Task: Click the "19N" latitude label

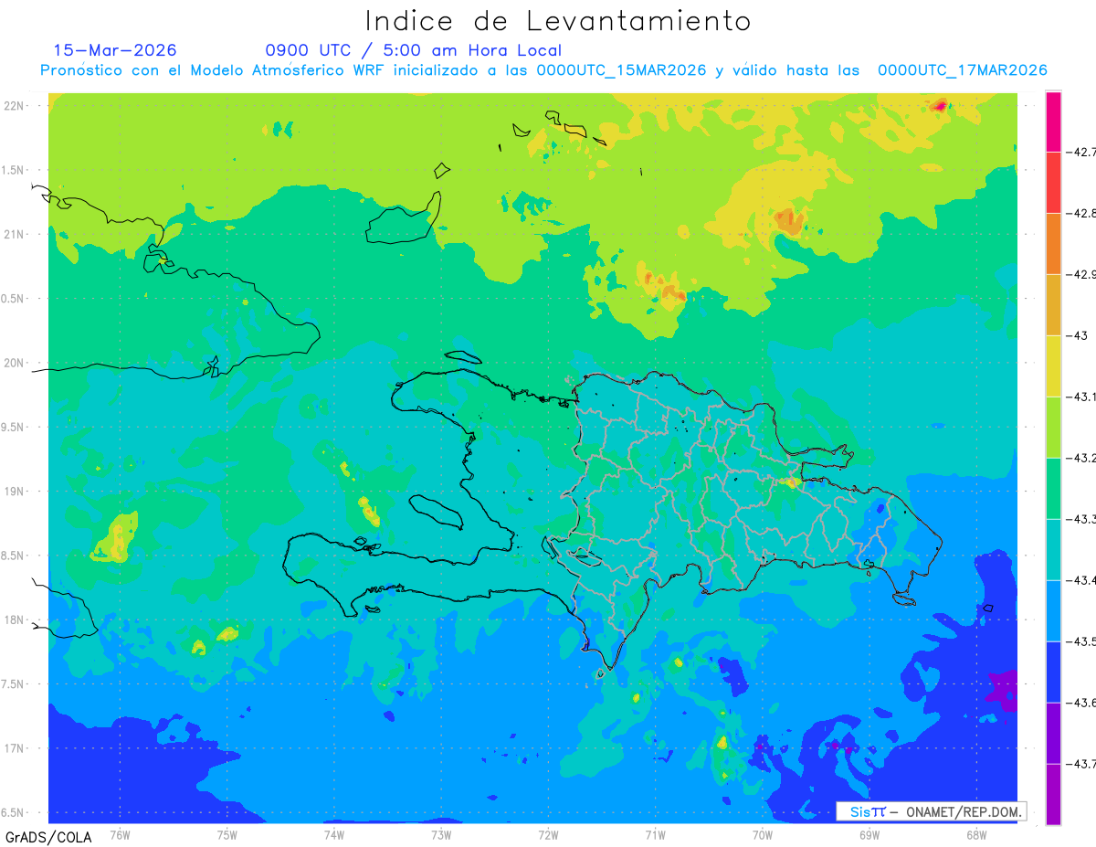Action: pyautogui.click(x=16, y=492)
